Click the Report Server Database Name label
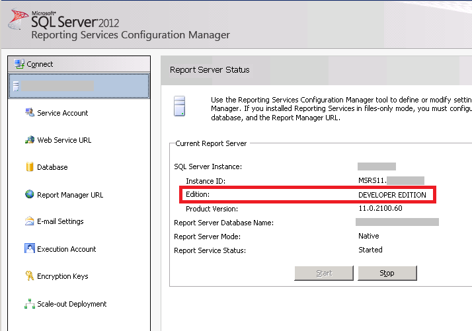 click(223, 223)
